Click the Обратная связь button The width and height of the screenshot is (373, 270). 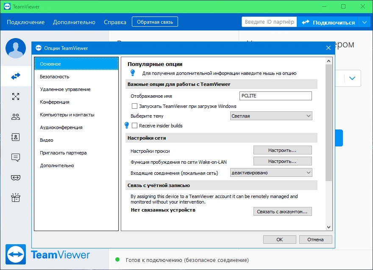click(155, 22)
